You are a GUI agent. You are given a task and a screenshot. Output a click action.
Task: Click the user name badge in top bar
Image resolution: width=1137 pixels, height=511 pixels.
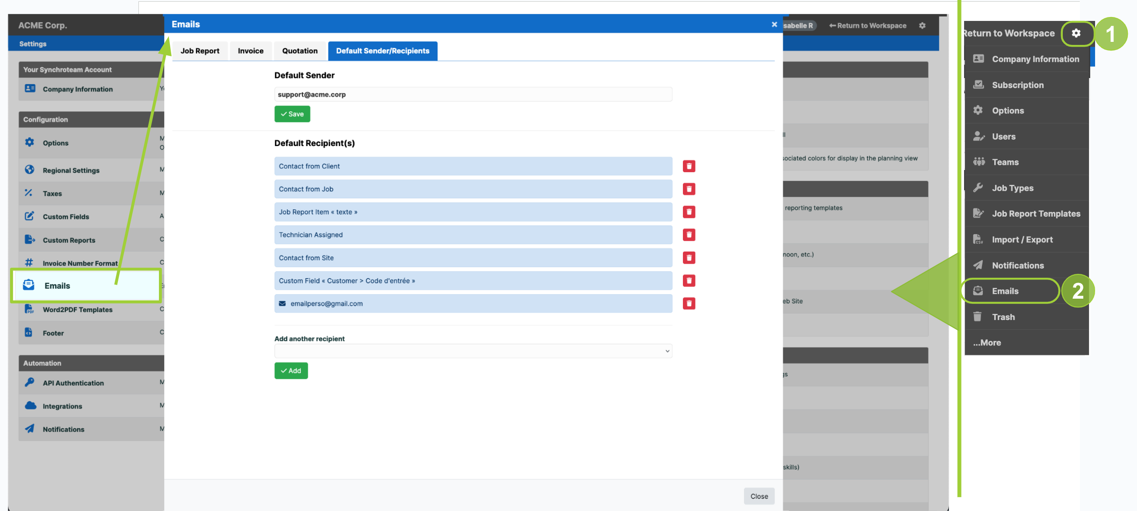click(x=799, y=26)
